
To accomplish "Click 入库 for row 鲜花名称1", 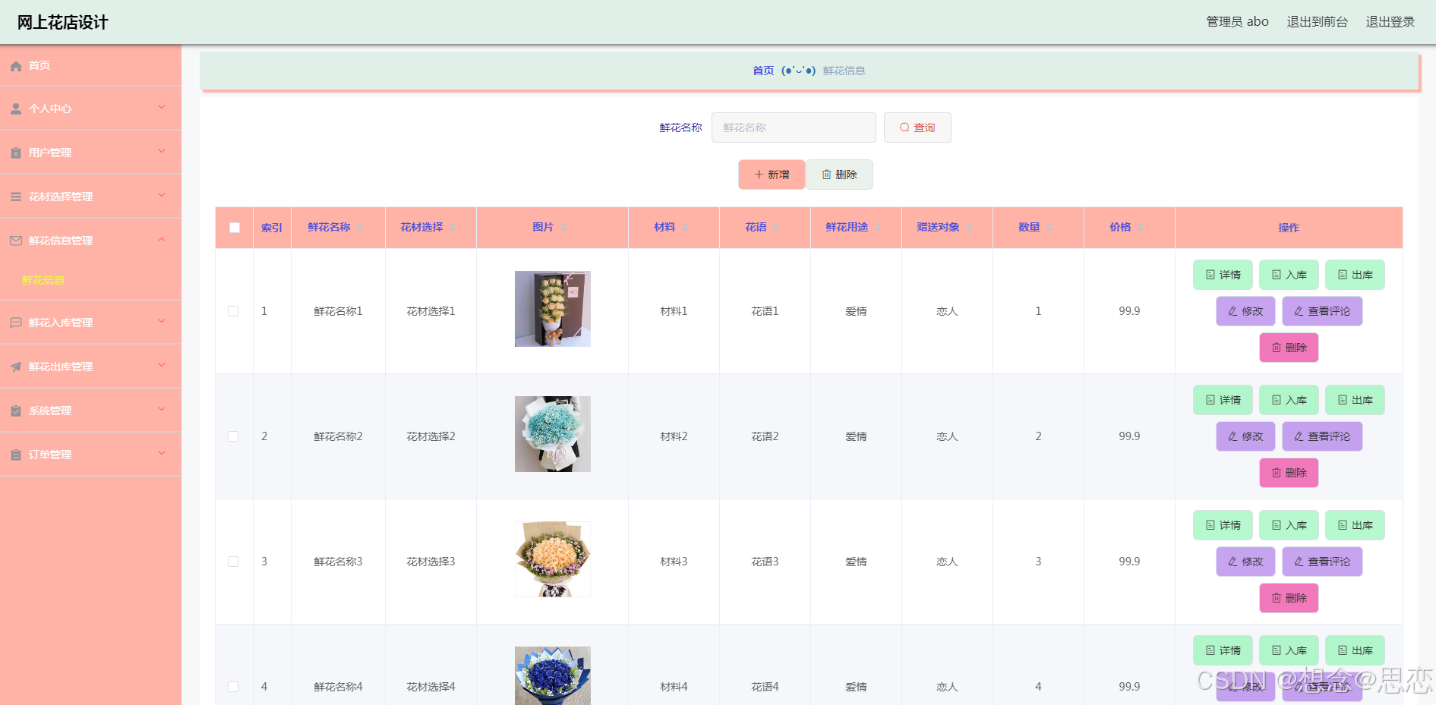I will pos(1289,275).
